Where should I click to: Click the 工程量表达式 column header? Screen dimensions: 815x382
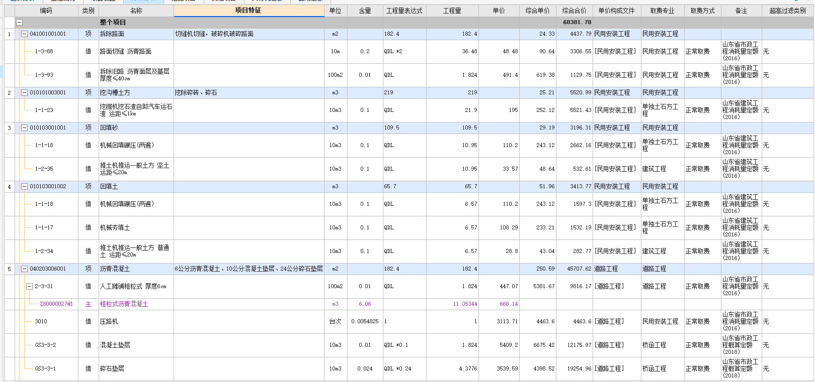coord(404,11)
